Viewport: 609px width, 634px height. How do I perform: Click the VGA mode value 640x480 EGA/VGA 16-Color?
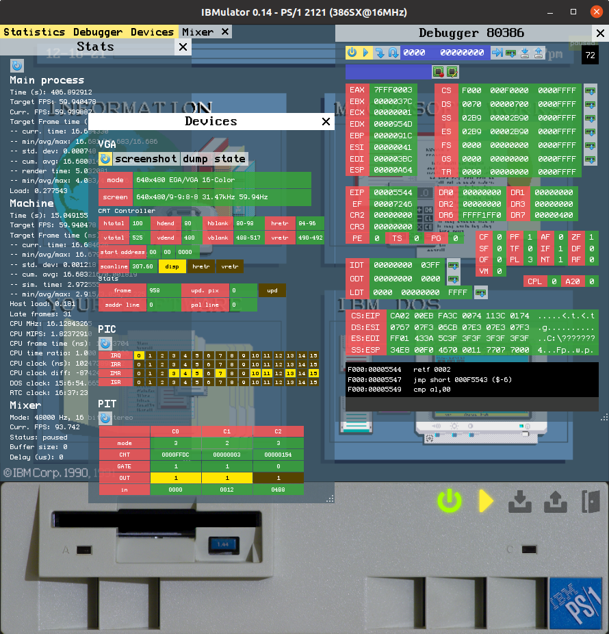(222, 180)
